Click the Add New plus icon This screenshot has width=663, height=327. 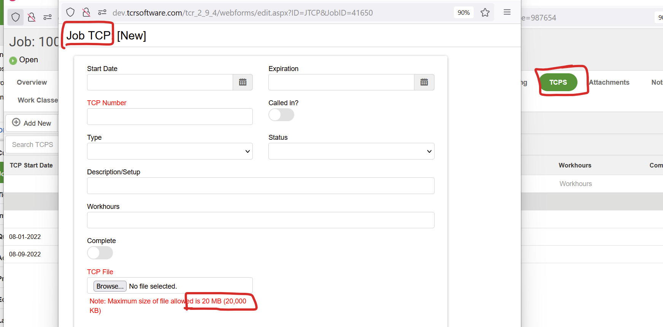click(x=16, y=122)
